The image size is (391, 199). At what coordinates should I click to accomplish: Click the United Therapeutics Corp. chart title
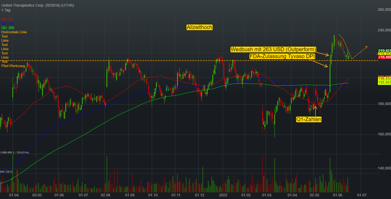38,5
